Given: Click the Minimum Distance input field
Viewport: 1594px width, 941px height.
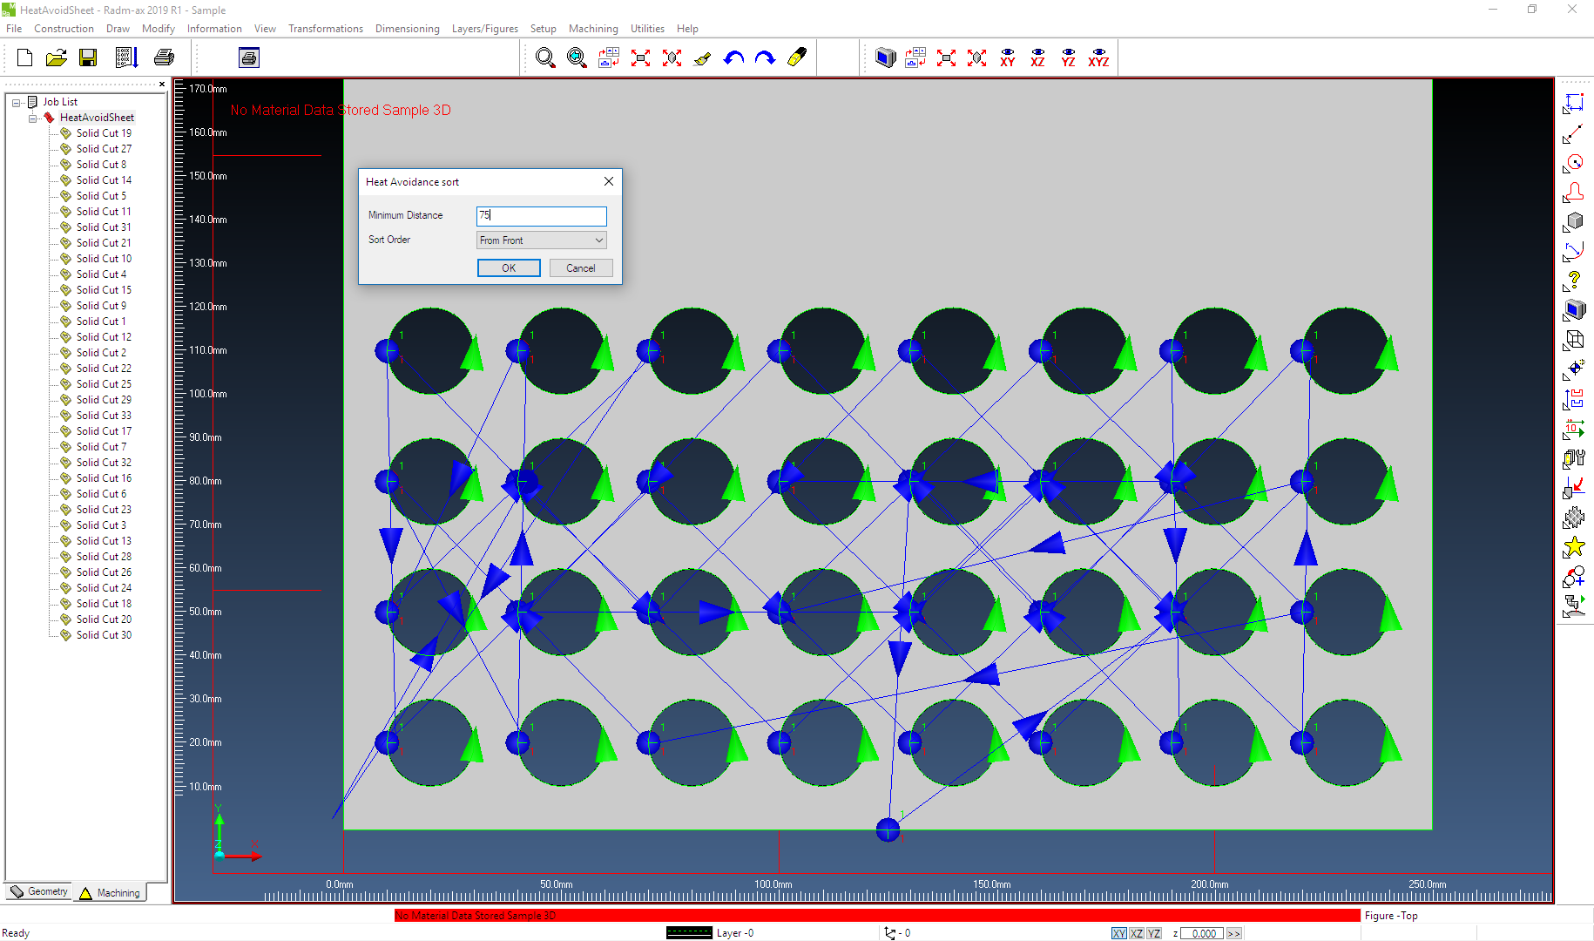Looking at the screenshot, I should tap(541, 215).
